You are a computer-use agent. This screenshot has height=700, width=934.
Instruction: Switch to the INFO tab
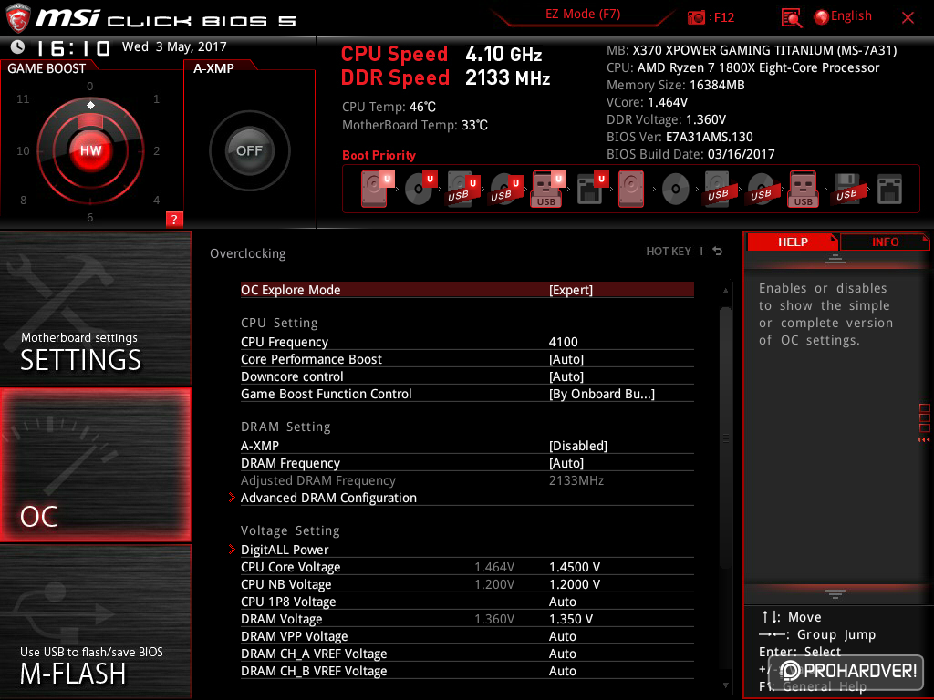[x=885, y=242]
